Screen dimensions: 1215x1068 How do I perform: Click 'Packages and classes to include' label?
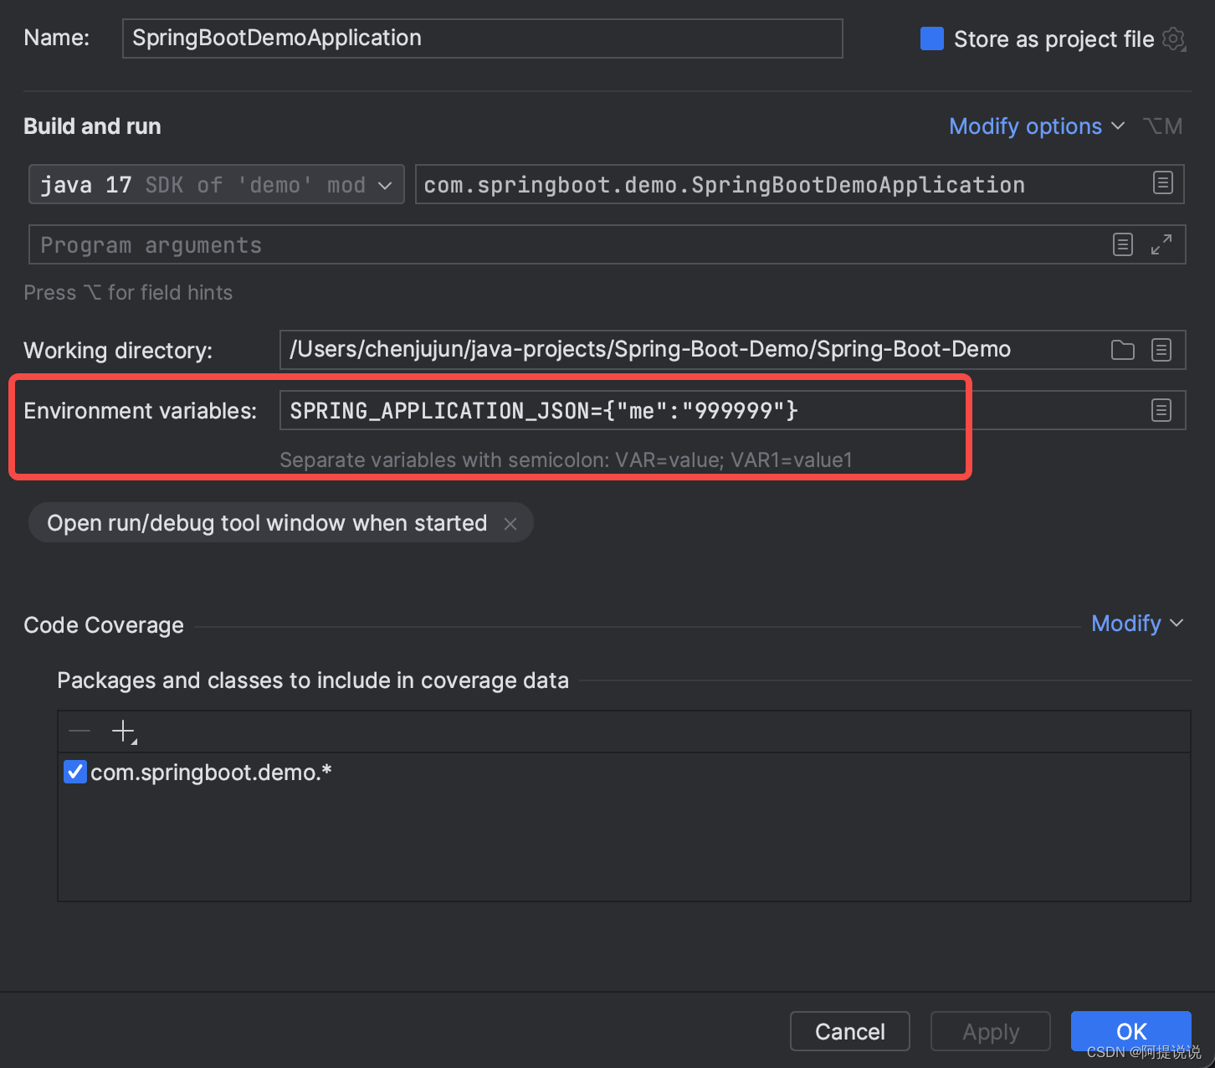[313, 680]
